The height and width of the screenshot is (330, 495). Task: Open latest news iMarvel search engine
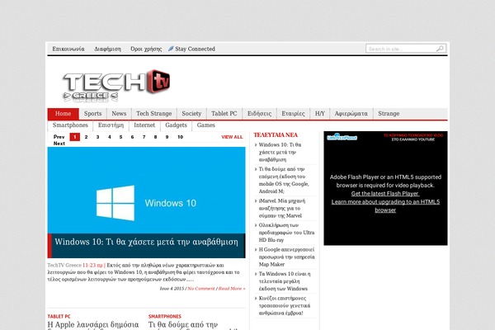click(x=282, y=208)
